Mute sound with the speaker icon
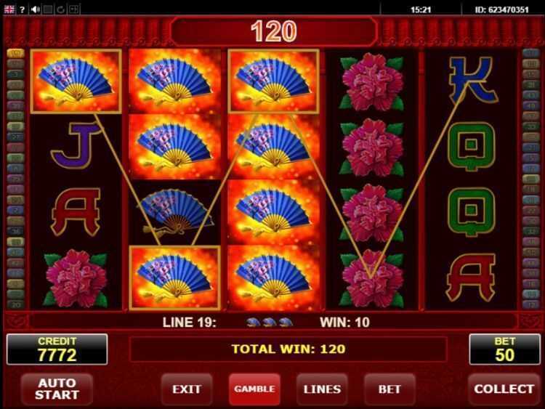 [x=35, y=9]
